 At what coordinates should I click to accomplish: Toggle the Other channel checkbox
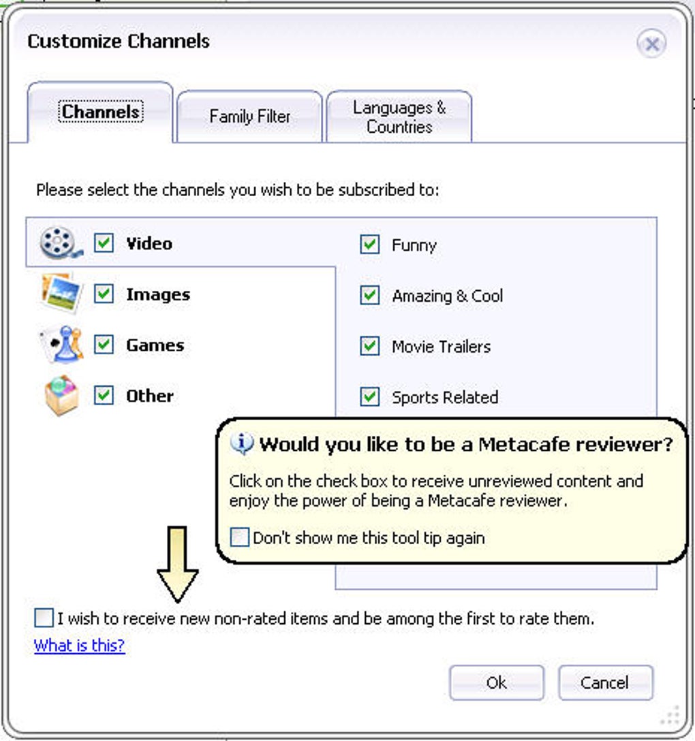click(x=104, y=396)
